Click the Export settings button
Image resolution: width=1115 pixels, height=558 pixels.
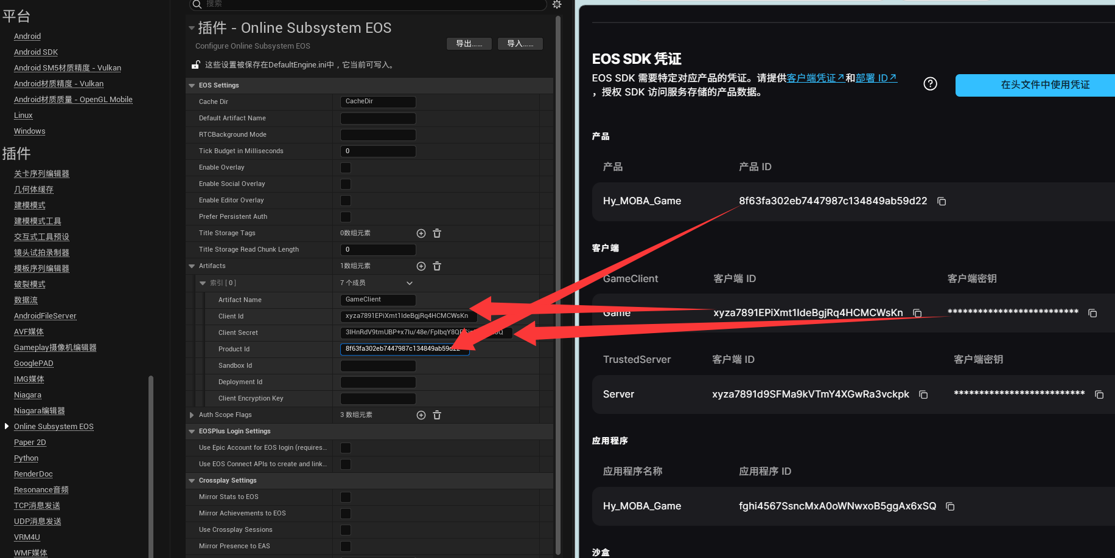[x=469, y=44]
